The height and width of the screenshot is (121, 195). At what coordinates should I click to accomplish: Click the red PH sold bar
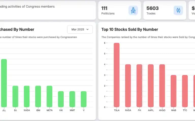pyautogui.click(x=139, y=86)
